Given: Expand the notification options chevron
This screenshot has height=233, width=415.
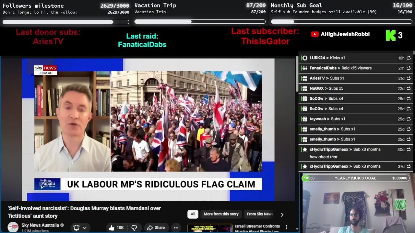Looking at the screenshot, I should (x=84, y=228).
